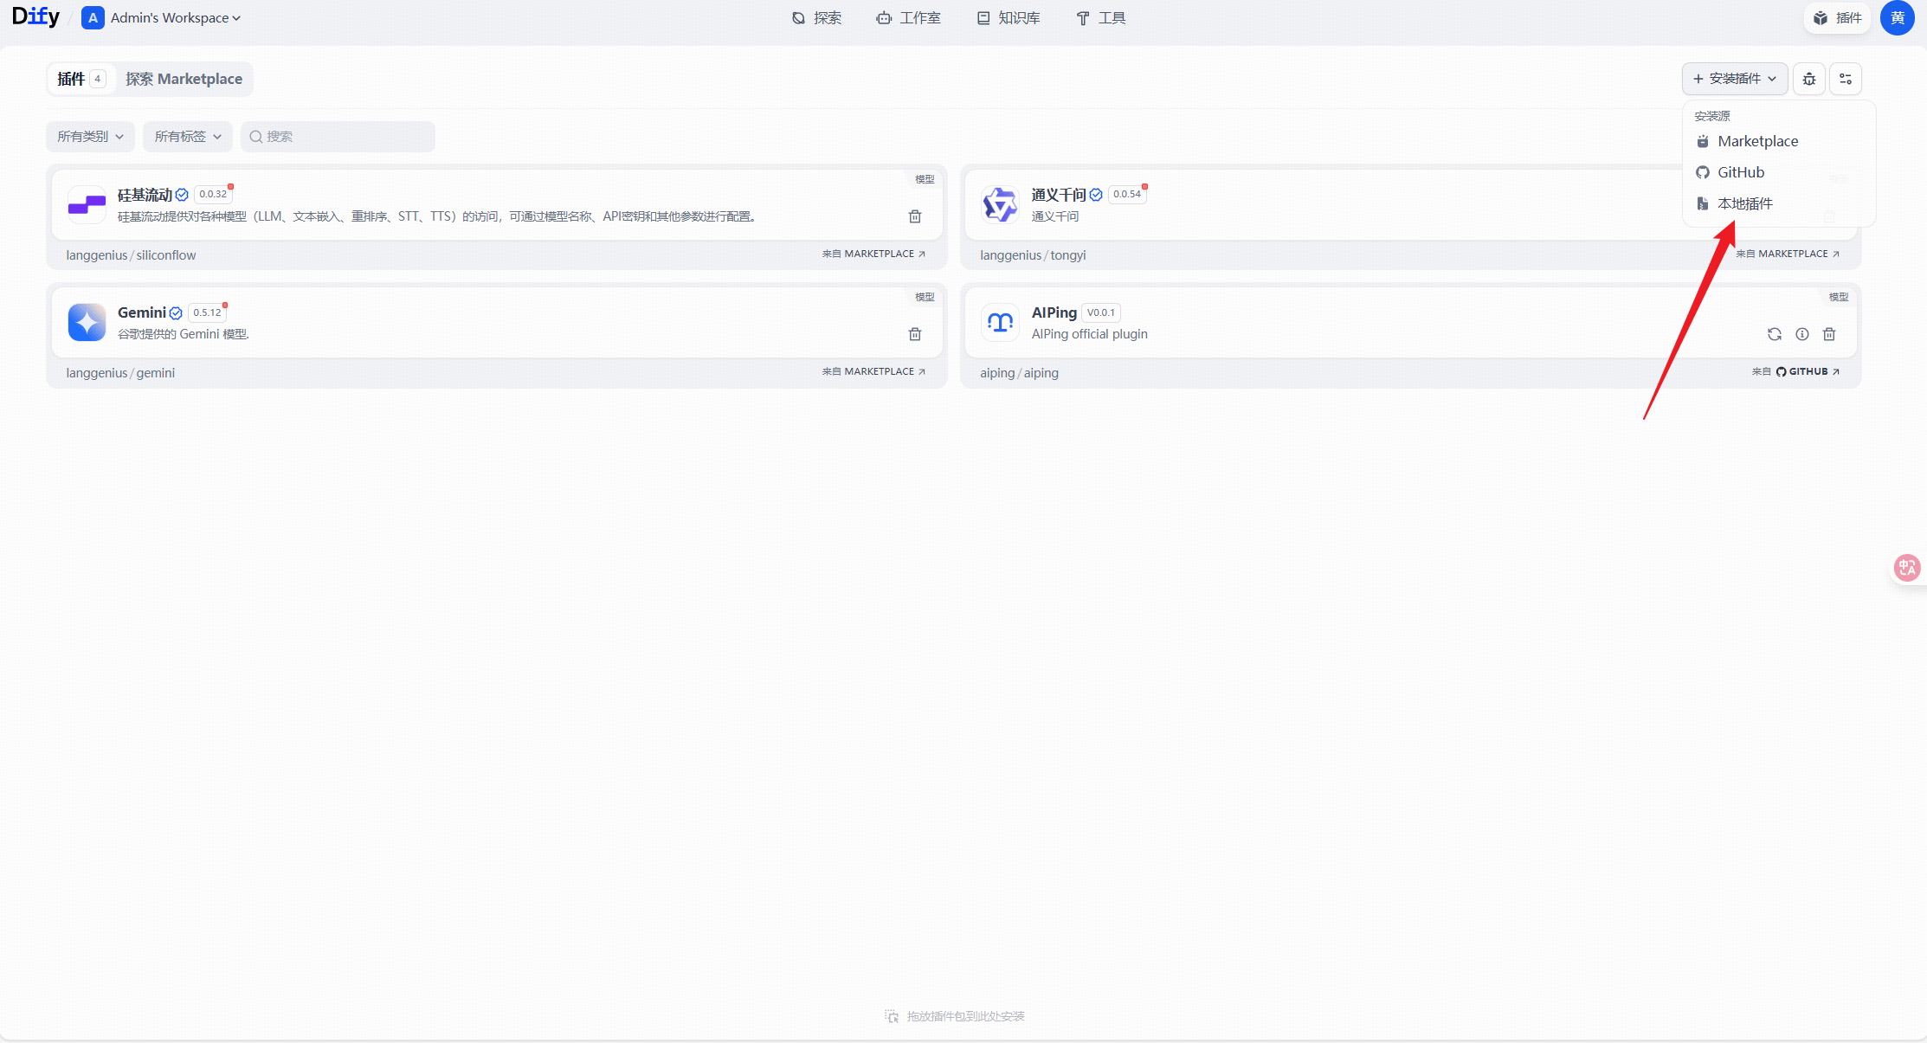The image size is (1927, 1043).
Task: Open AIPing plugin info icon
Action: (x=1802, y=334)
